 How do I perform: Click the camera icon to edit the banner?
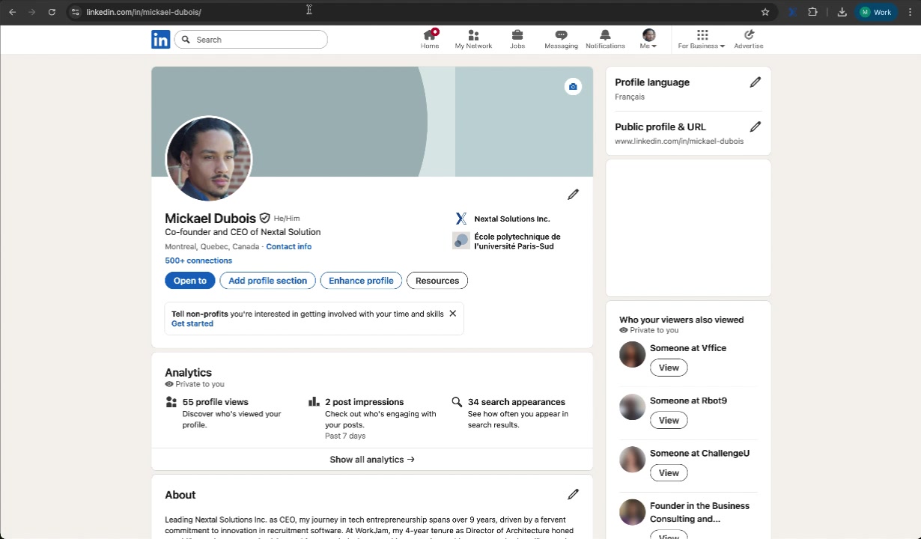click(573, 86)
